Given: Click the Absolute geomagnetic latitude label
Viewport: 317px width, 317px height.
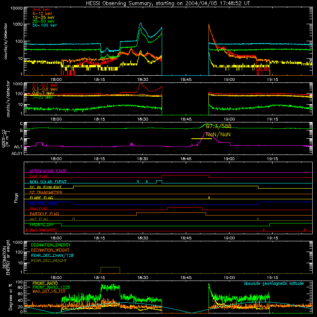Looking at the screenshot, I should click(274, 284).
